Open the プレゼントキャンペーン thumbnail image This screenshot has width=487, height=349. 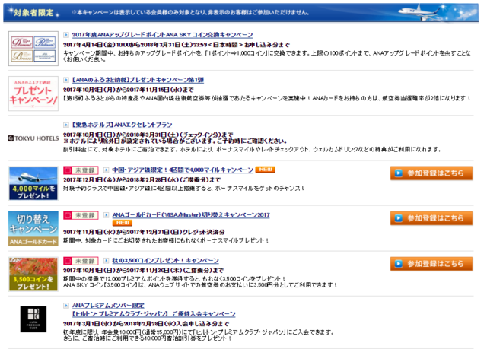[33, 94]
